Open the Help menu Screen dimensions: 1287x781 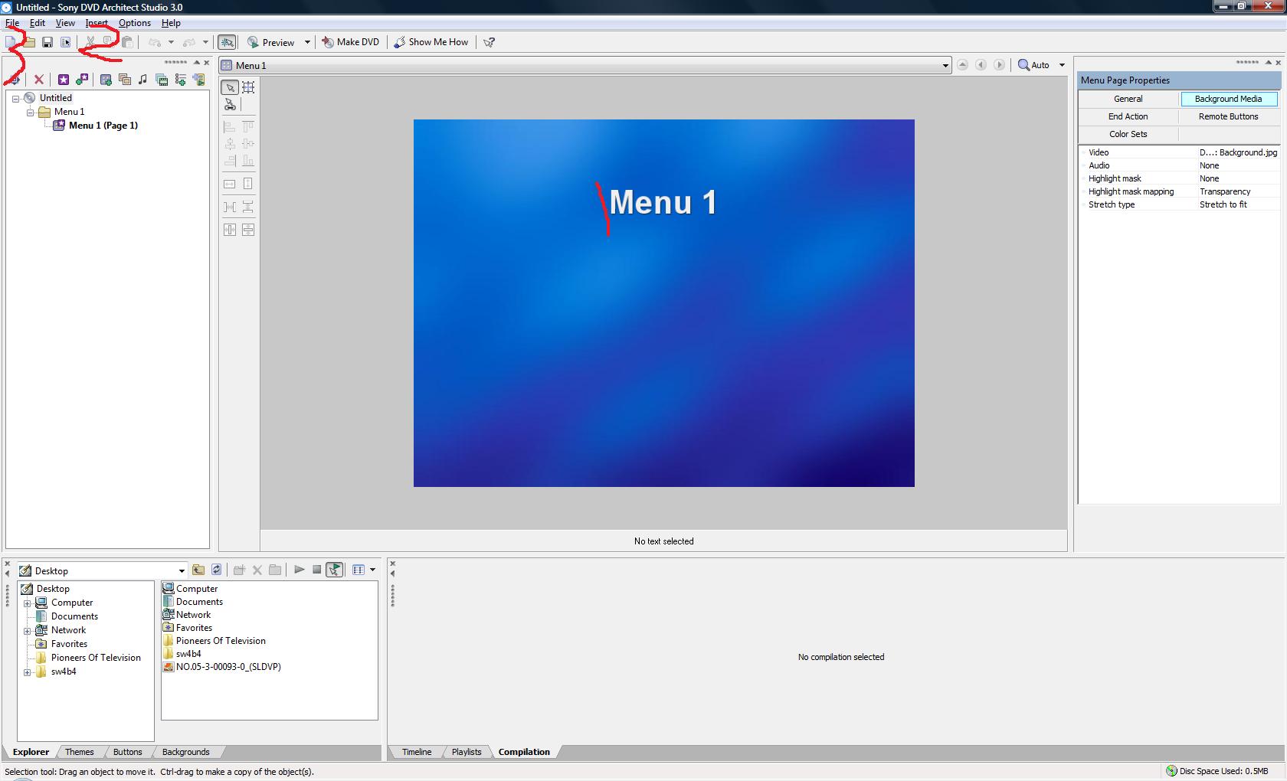click(x=171, y=23)
